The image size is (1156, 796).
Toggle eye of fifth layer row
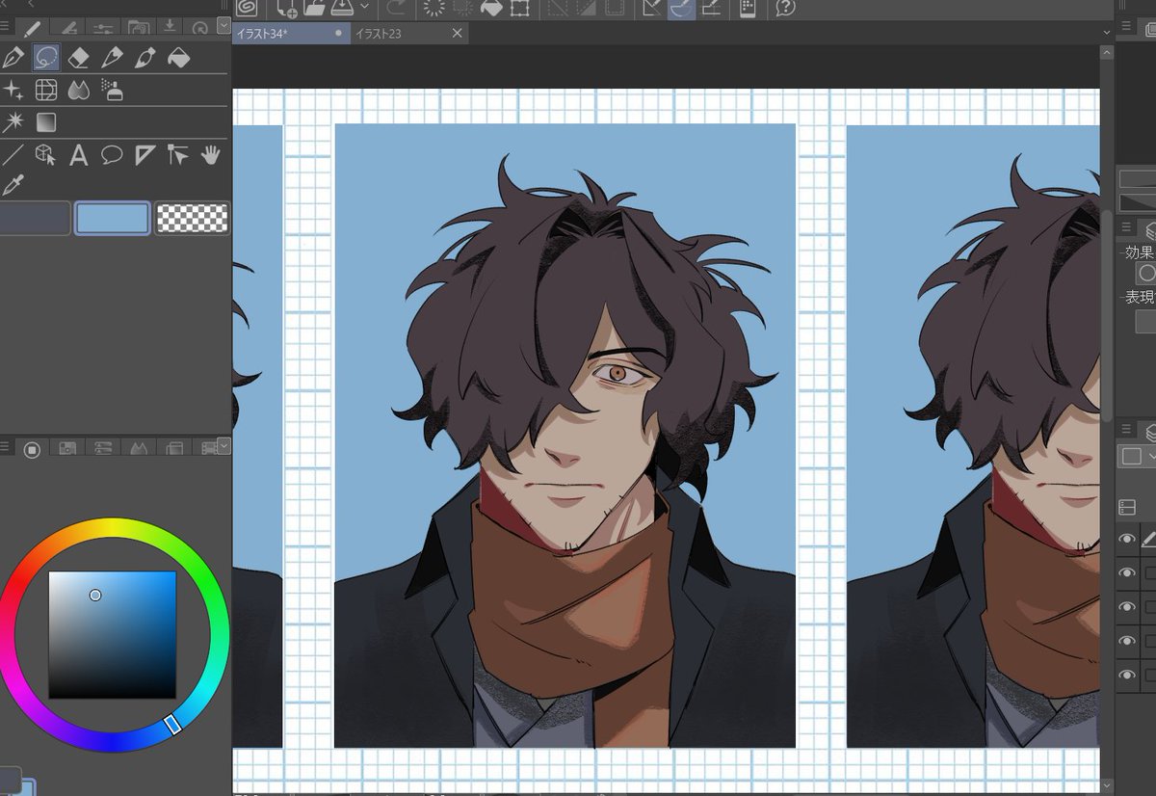click(1127, 675)
